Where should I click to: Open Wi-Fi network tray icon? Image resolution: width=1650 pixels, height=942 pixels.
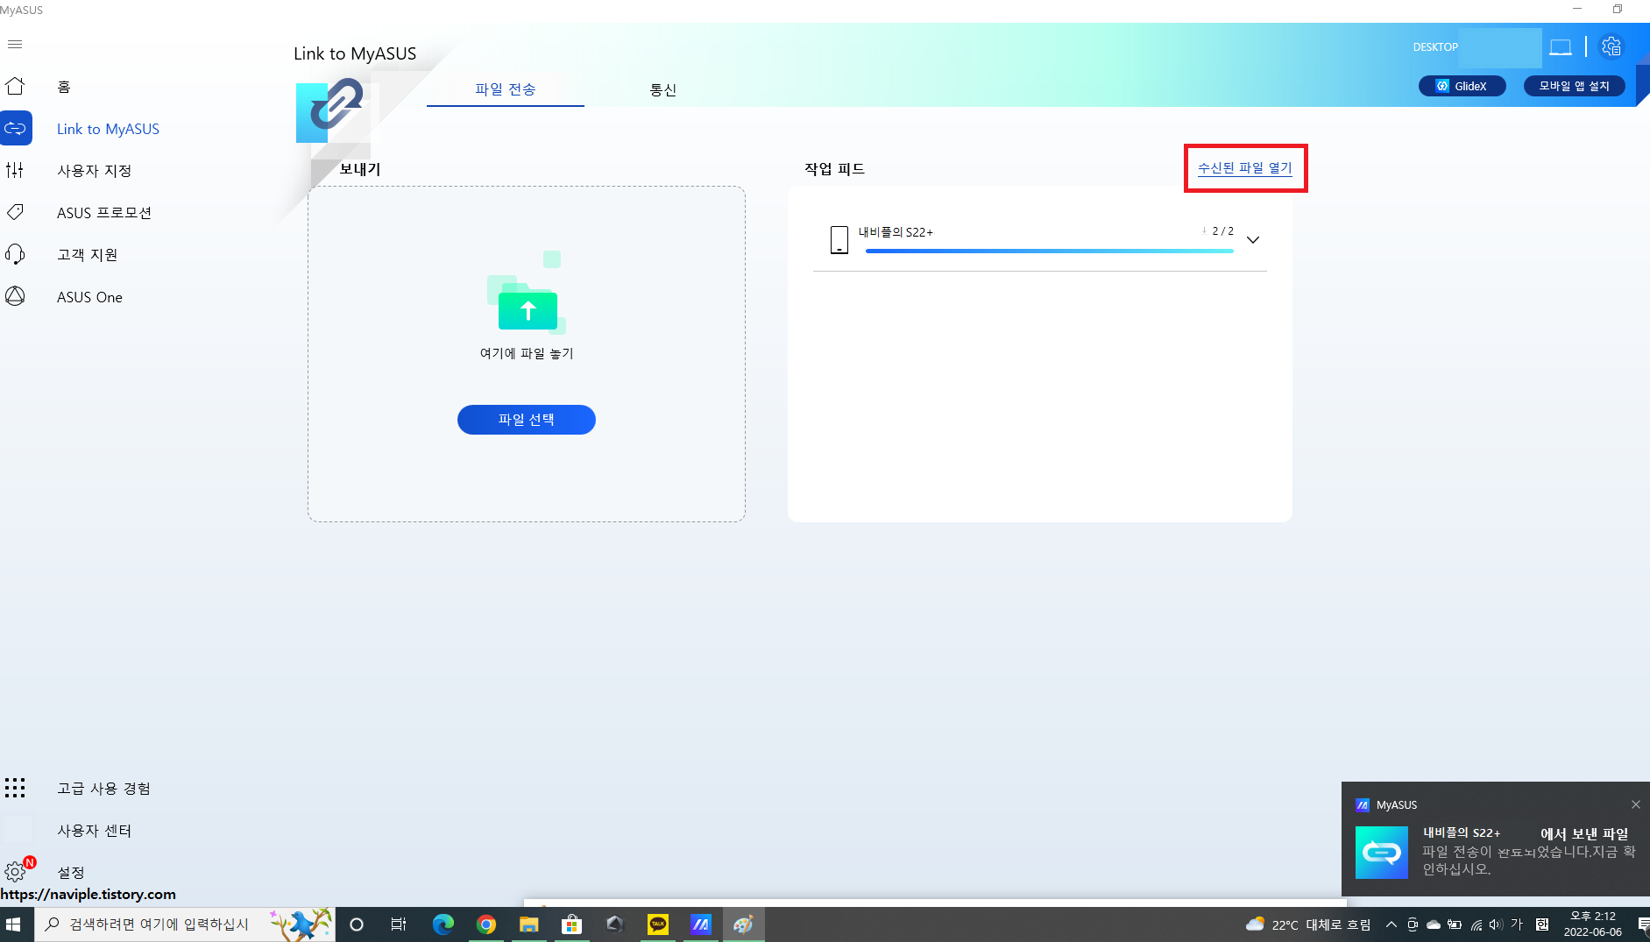[x=1476, y=924]
